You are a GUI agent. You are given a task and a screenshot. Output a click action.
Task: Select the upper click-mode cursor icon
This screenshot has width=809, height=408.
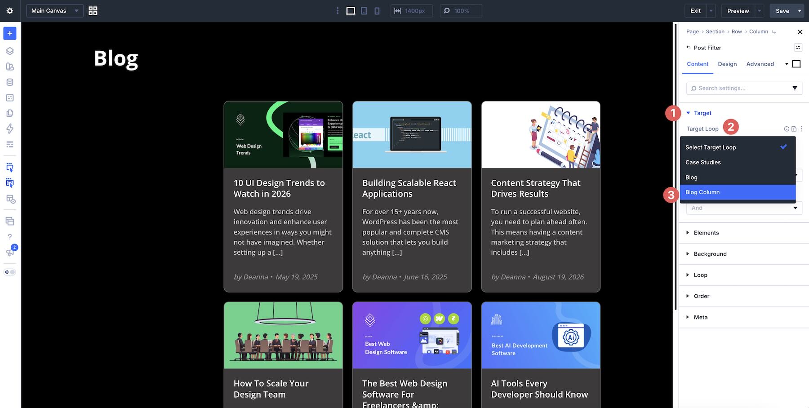[x=10, y=168]
